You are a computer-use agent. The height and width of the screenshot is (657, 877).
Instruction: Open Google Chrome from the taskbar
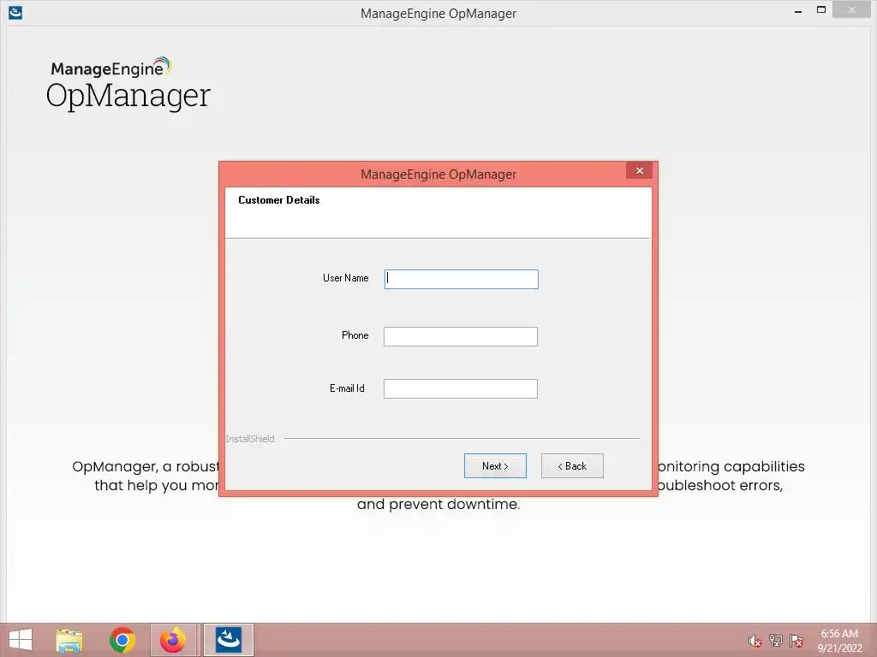122,640
